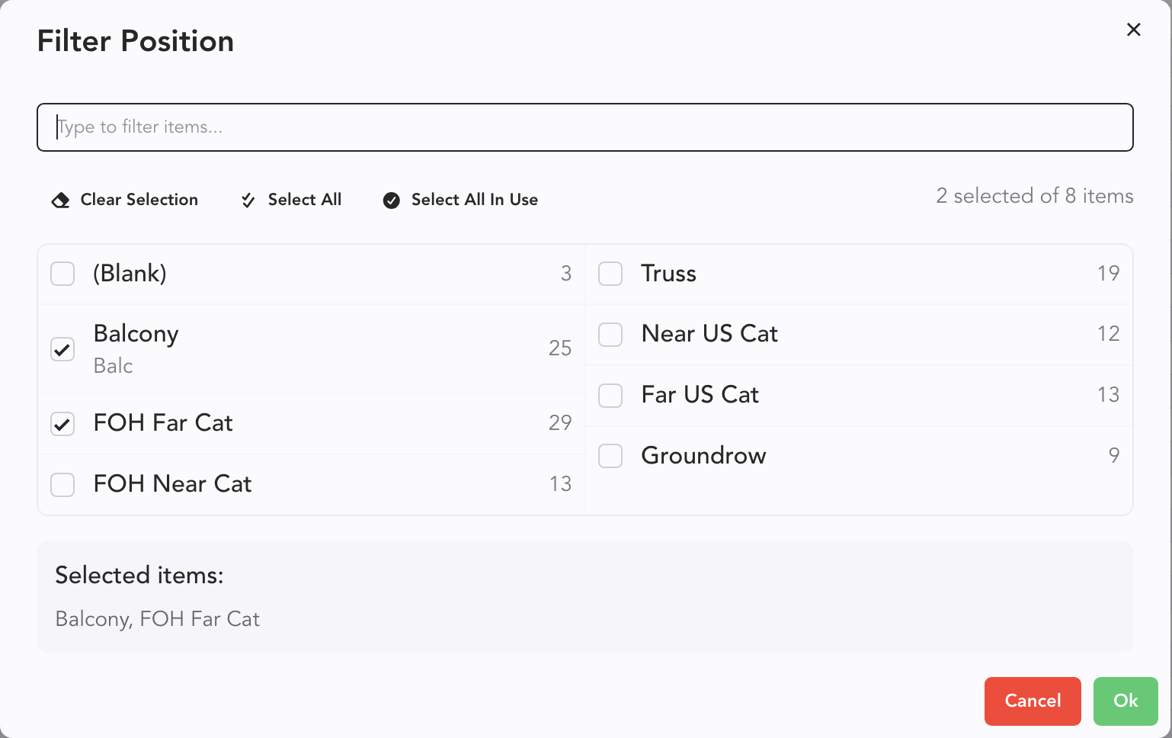Enable the FOH Near Cat checkbox
This screenshot has width=1172, height=738.
point(62,484)
